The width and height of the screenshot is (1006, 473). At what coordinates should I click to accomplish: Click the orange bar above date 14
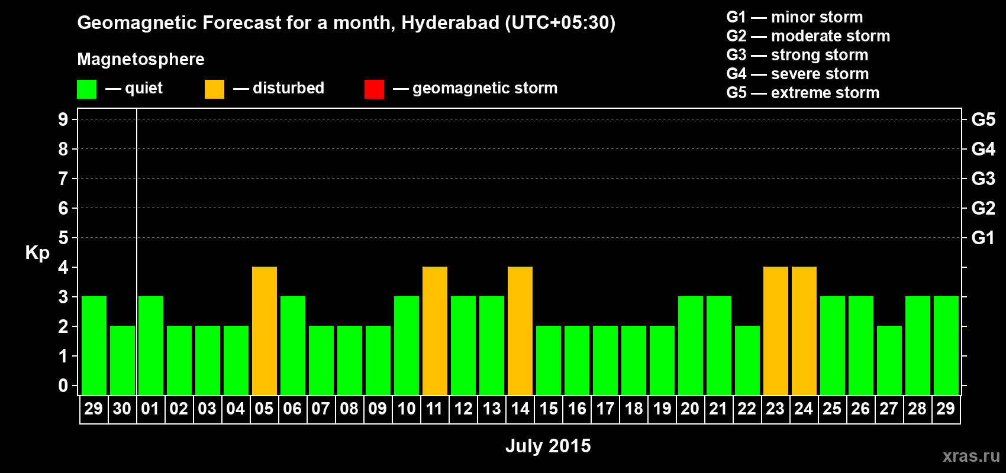520,331
